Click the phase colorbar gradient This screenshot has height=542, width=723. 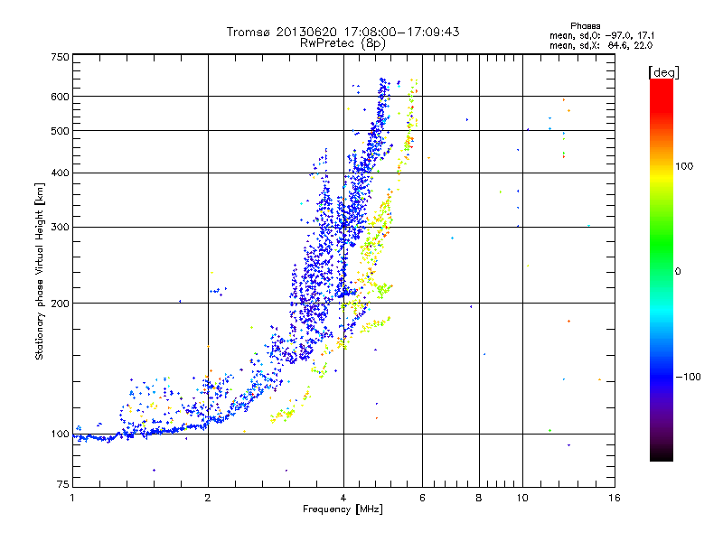pos(662,270)
